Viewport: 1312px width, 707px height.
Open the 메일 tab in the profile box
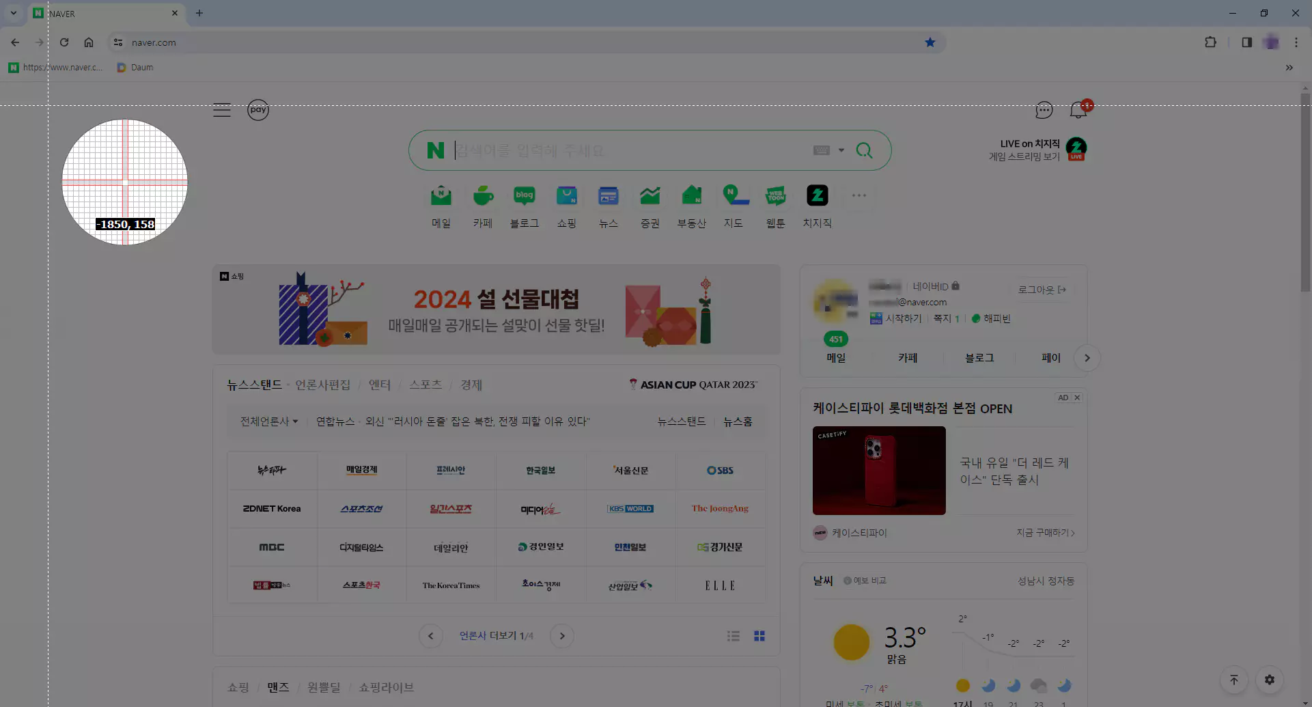pyautogui.click(x=836, y=358)
